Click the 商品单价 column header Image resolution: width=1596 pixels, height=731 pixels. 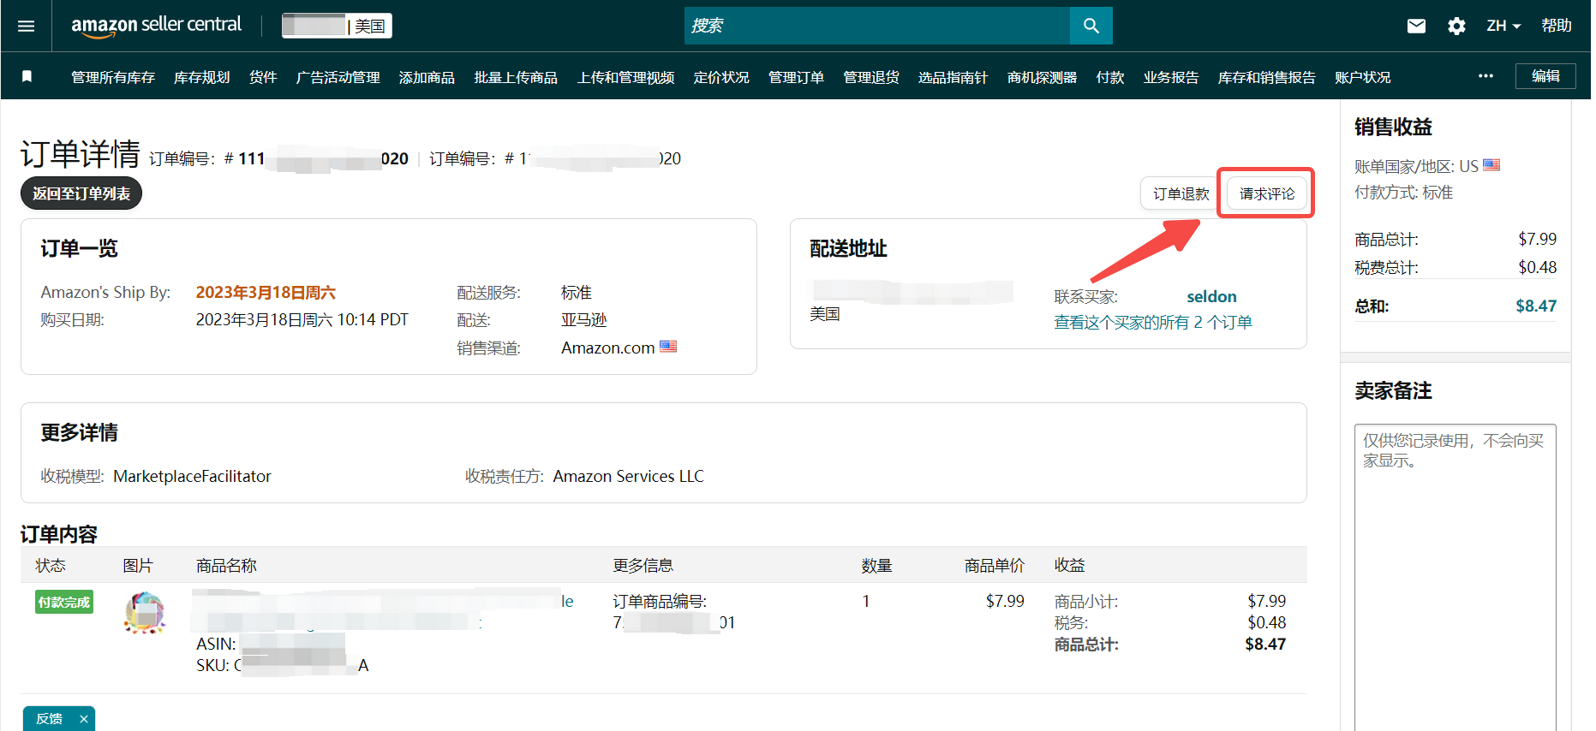tap(994, 565)
